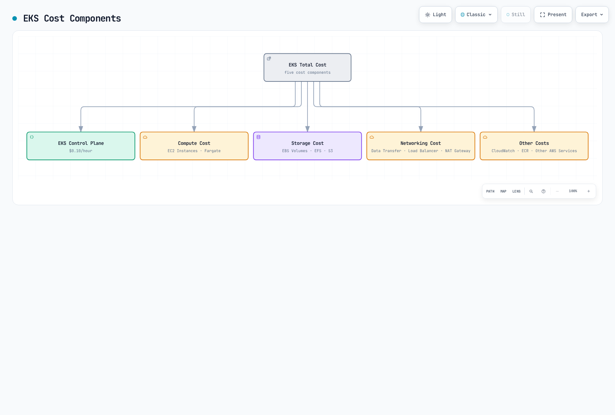Open the help question mark icon
The image size is (615, 415).
tap(544, 191)
